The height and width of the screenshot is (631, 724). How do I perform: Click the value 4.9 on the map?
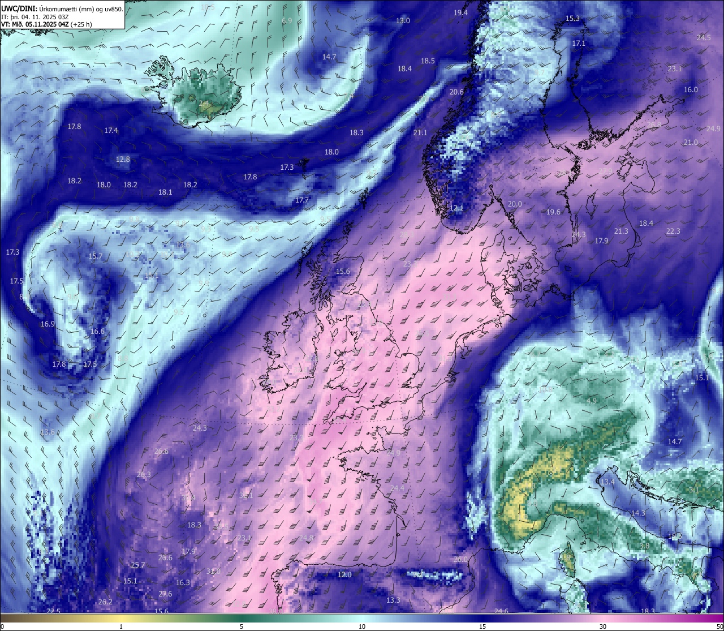(x=592, y=401)
